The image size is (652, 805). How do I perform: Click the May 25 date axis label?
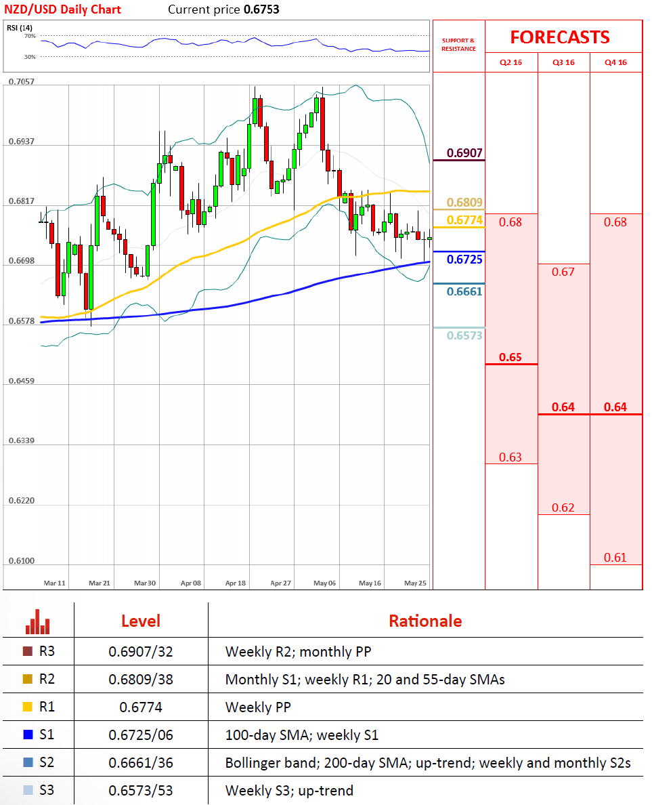click(415, 583)
